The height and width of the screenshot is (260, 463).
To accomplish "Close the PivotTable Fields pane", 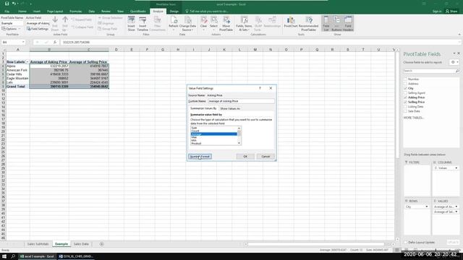I will (x=459, y=53).
